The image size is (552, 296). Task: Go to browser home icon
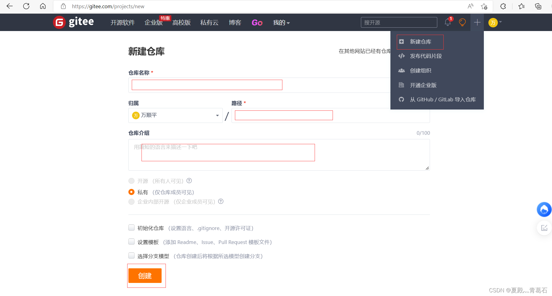click(43, 6)
